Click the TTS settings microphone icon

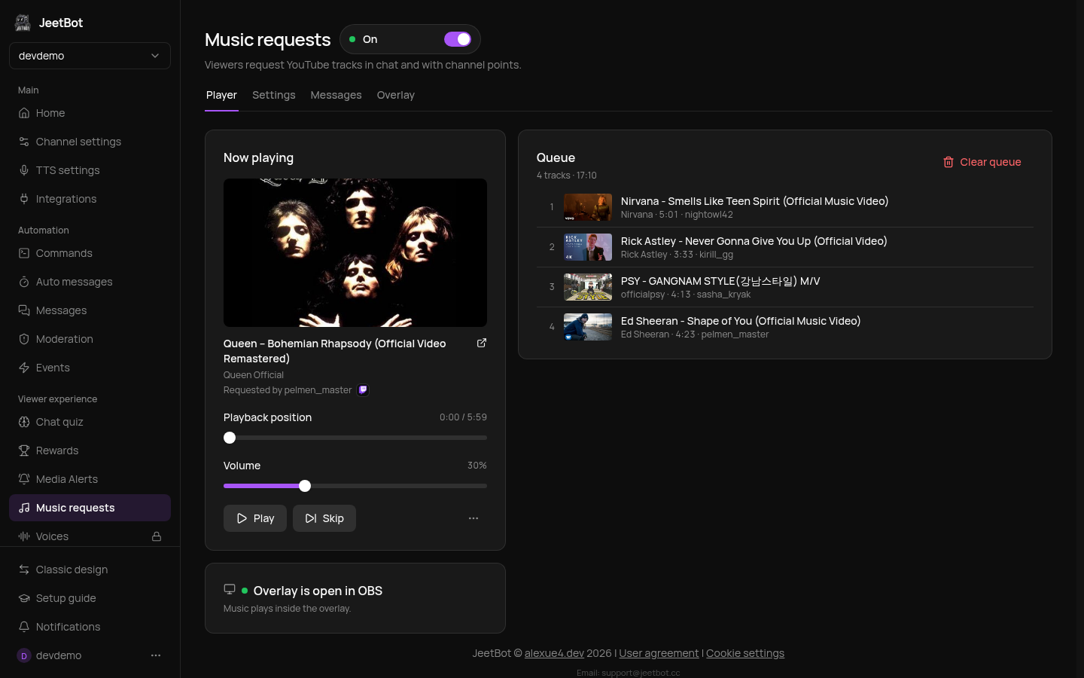pos(24,170)
